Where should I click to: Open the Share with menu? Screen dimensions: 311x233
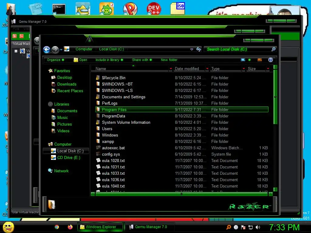point(142,60)
